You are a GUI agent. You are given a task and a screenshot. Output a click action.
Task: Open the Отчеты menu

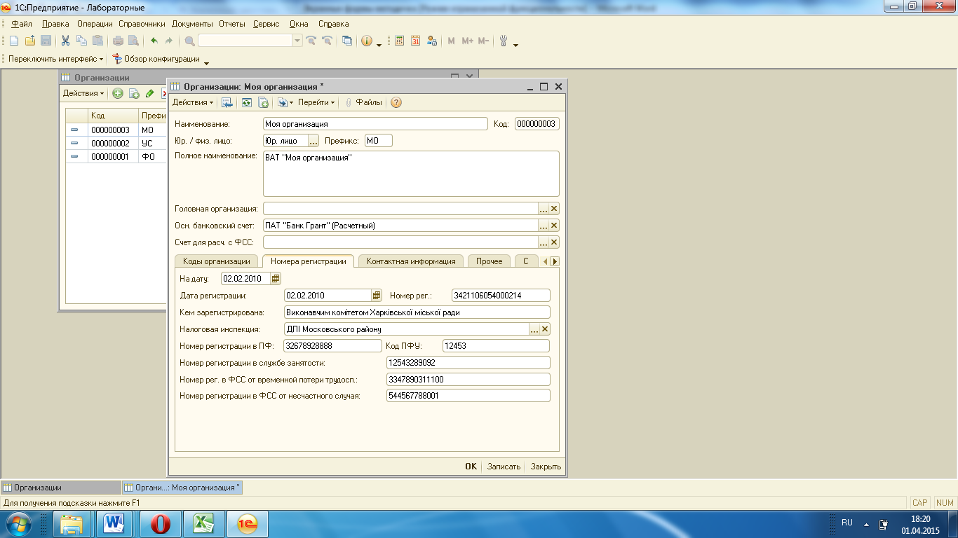click(232, 24)
